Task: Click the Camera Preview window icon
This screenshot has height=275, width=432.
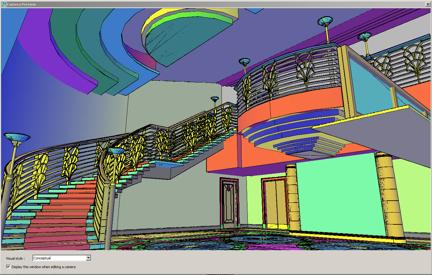Action: 4,4
